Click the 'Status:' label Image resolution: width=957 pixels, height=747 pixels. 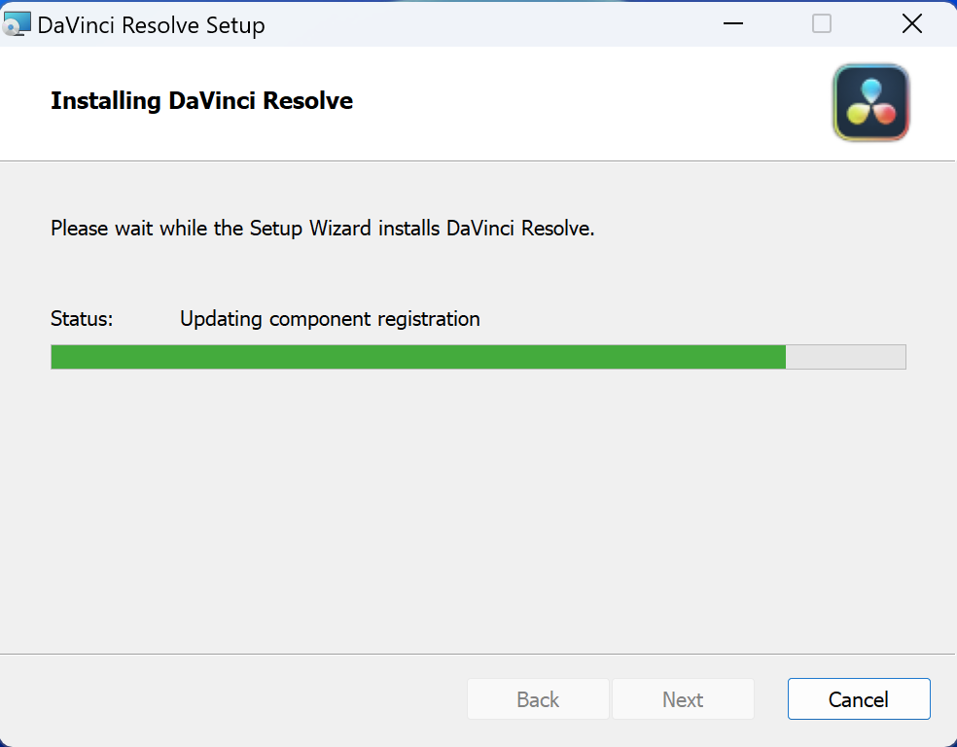click(82, 319)
